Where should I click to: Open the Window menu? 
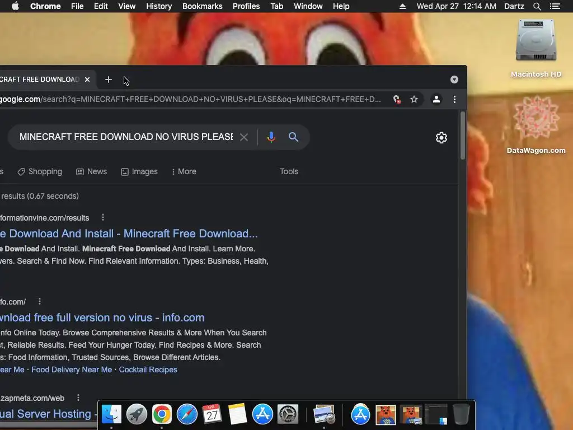[308, 6]
